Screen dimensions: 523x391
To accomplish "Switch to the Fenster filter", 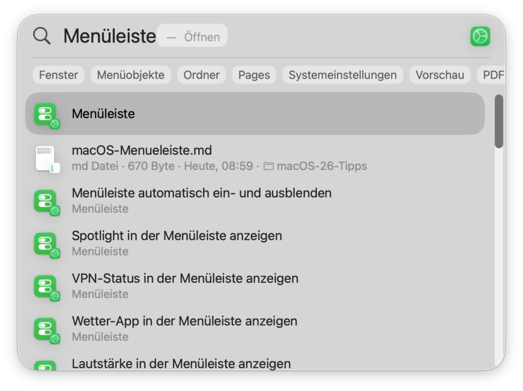I will pos(58,75).
